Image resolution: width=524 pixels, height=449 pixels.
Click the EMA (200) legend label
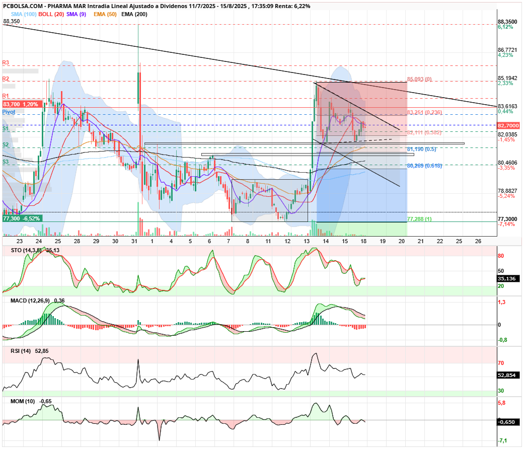[134, 15]
